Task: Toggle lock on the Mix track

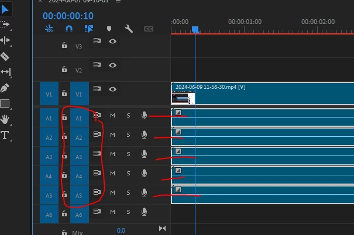Action: pyautogui.click(x=64, y=232)
